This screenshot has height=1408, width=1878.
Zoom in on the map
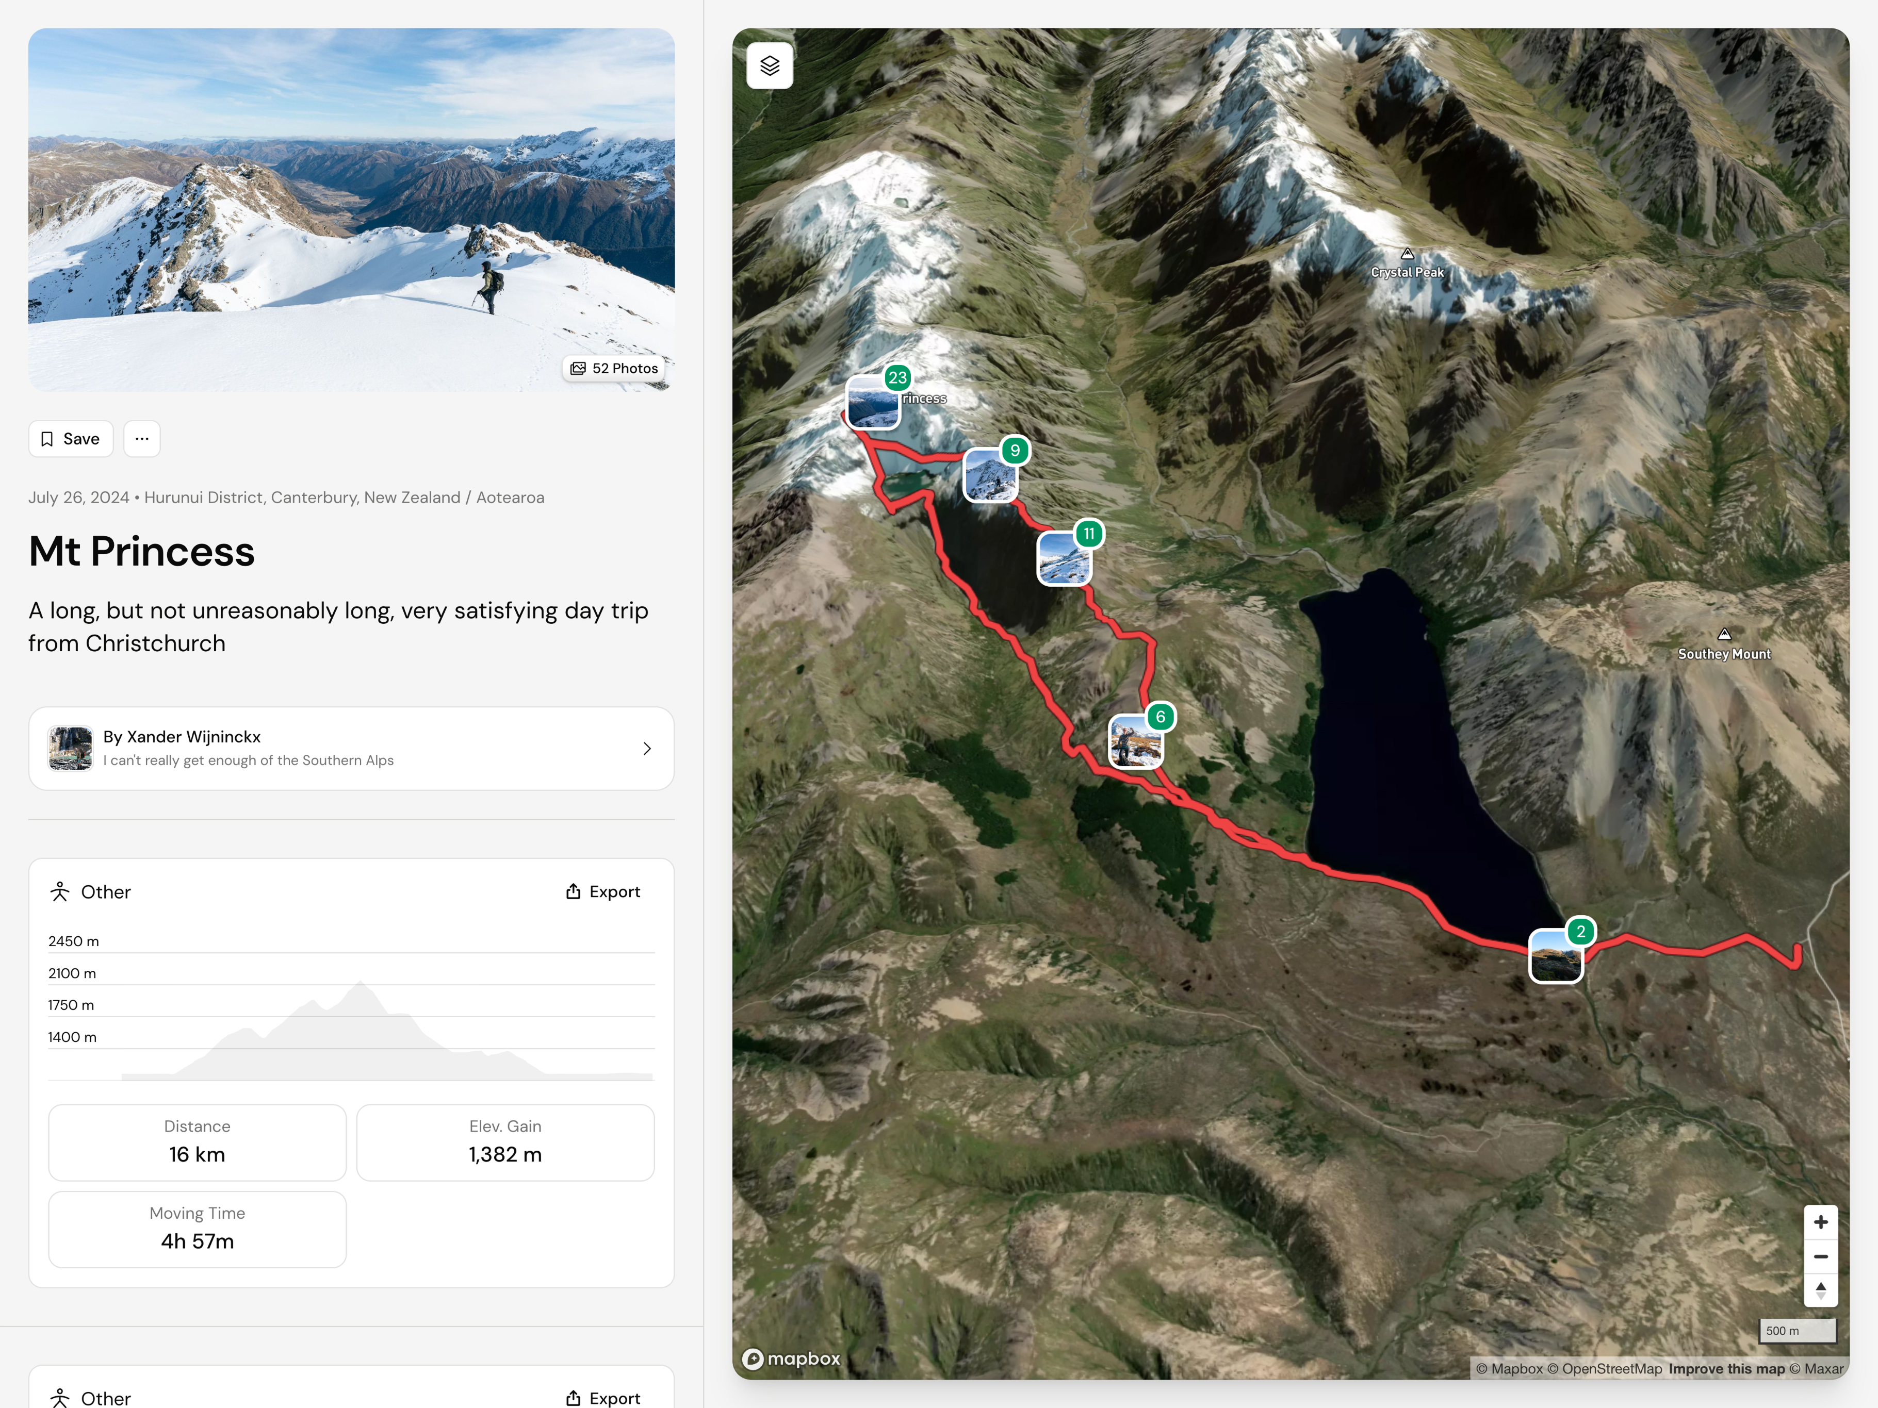click(x=1820, y=1222)
